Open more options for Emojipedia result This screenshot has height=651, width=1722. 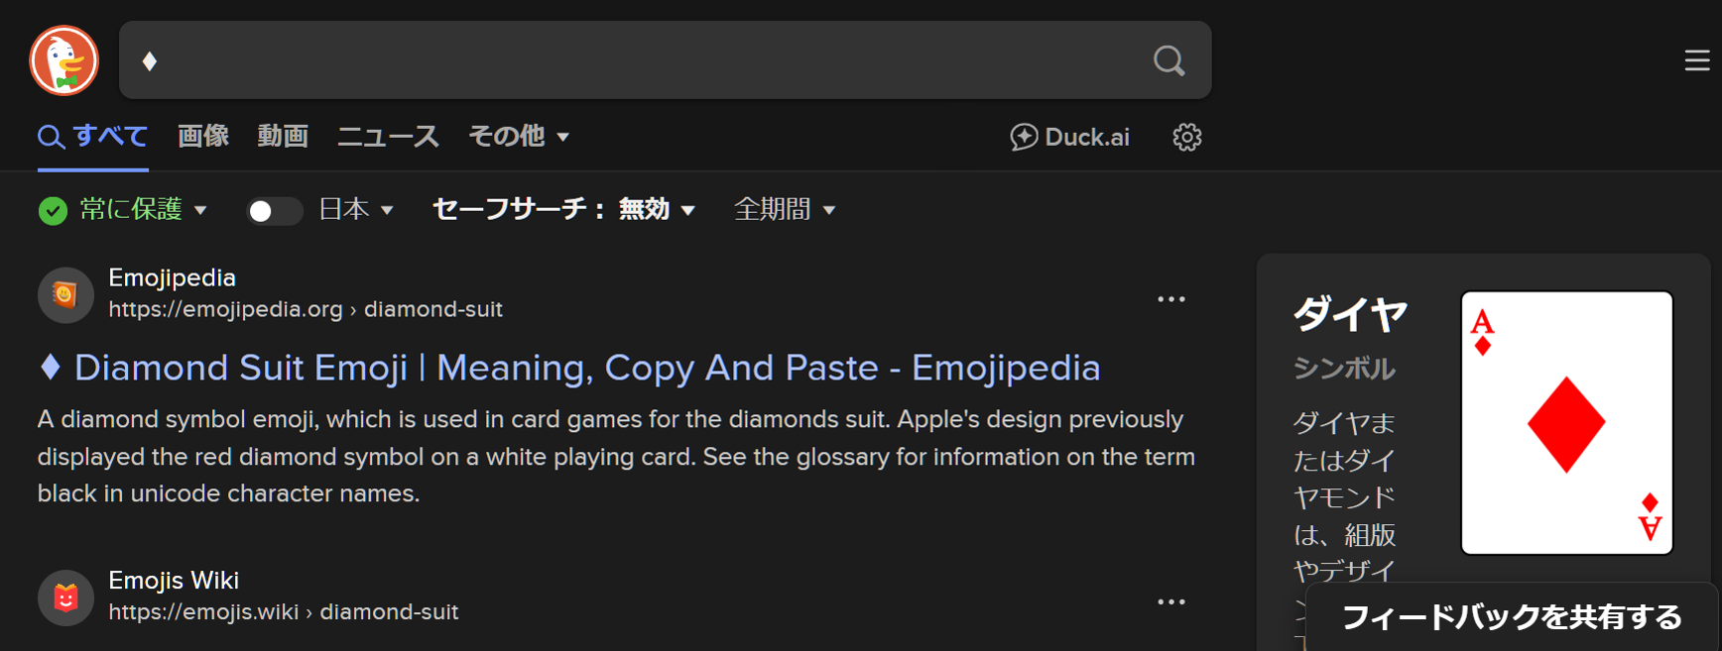(1170, 299)
